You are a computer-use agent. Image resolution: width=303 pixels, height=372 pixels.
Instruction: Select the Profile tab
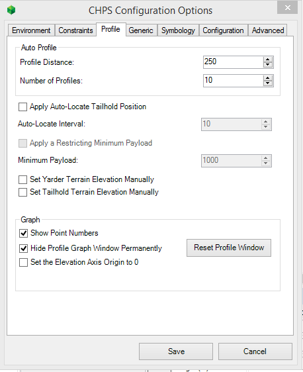pyautogui.click(x=110, y=29)
